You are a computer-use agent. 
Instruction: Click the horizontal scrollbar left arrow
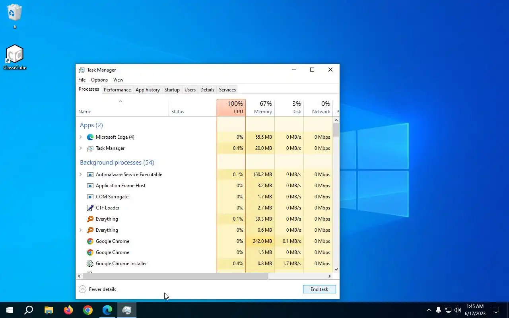(x=79, y=276)
